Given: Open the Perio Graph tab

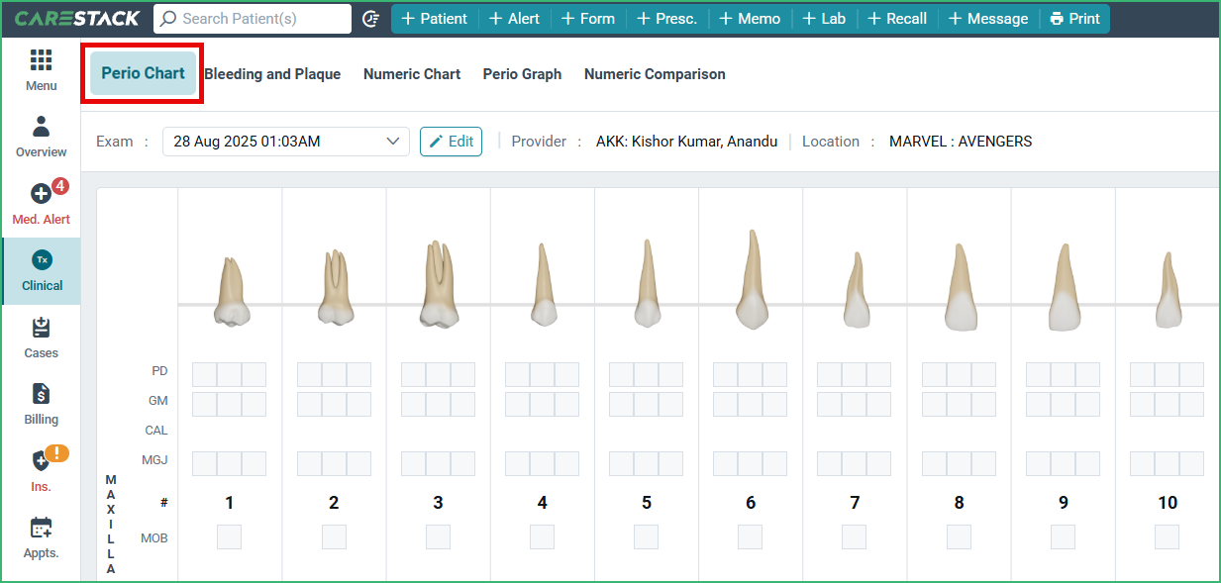Looking at the screenshot, I should [521, 73].
